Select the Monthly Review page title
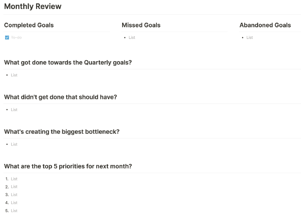The image size is (301, 217). [x=33, y=6]
